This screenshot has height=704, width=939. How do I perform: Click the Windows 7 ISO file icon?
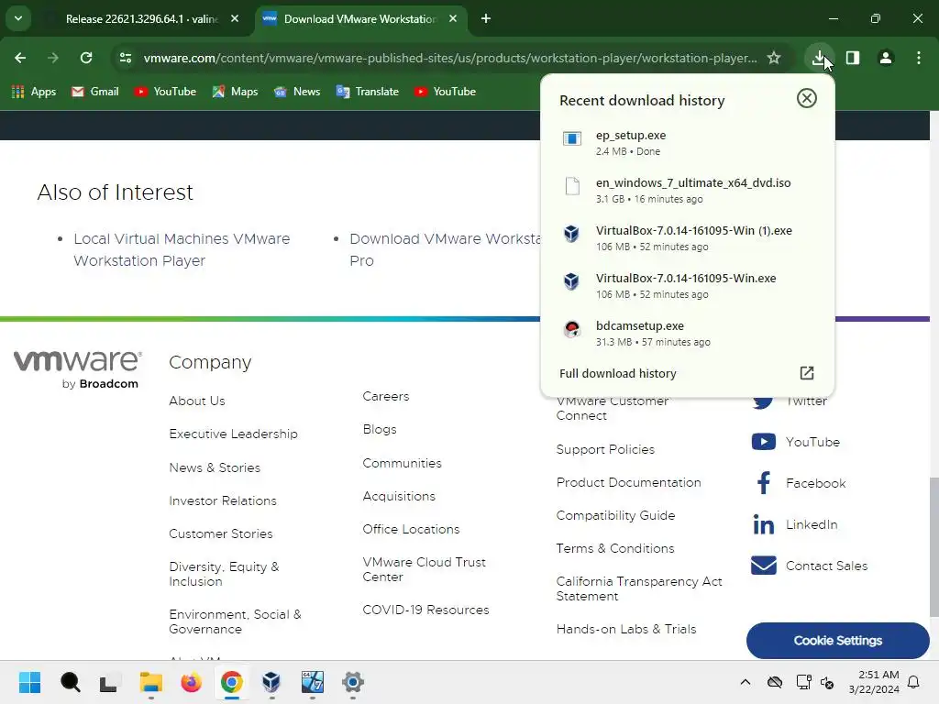(x=572, y=186)
